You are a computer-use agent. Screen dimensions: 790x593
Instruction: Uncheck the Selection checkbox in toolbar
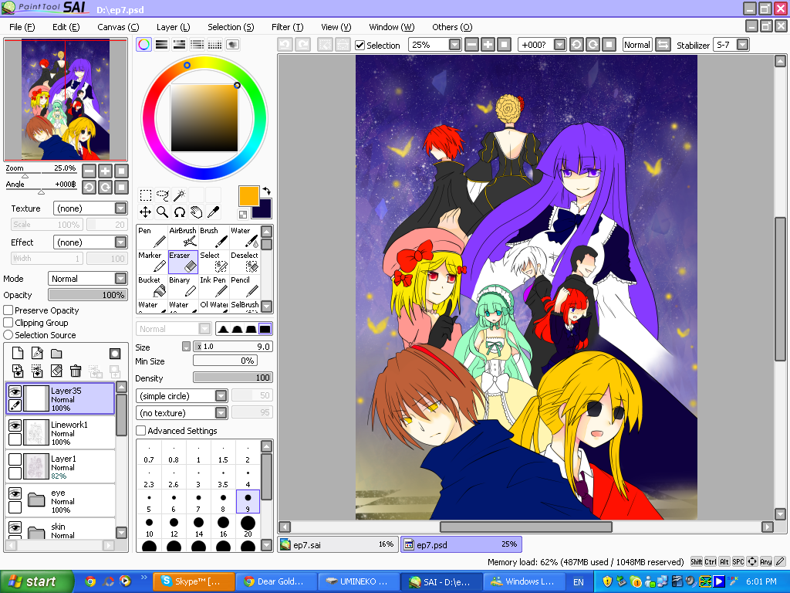click(360, 46)
